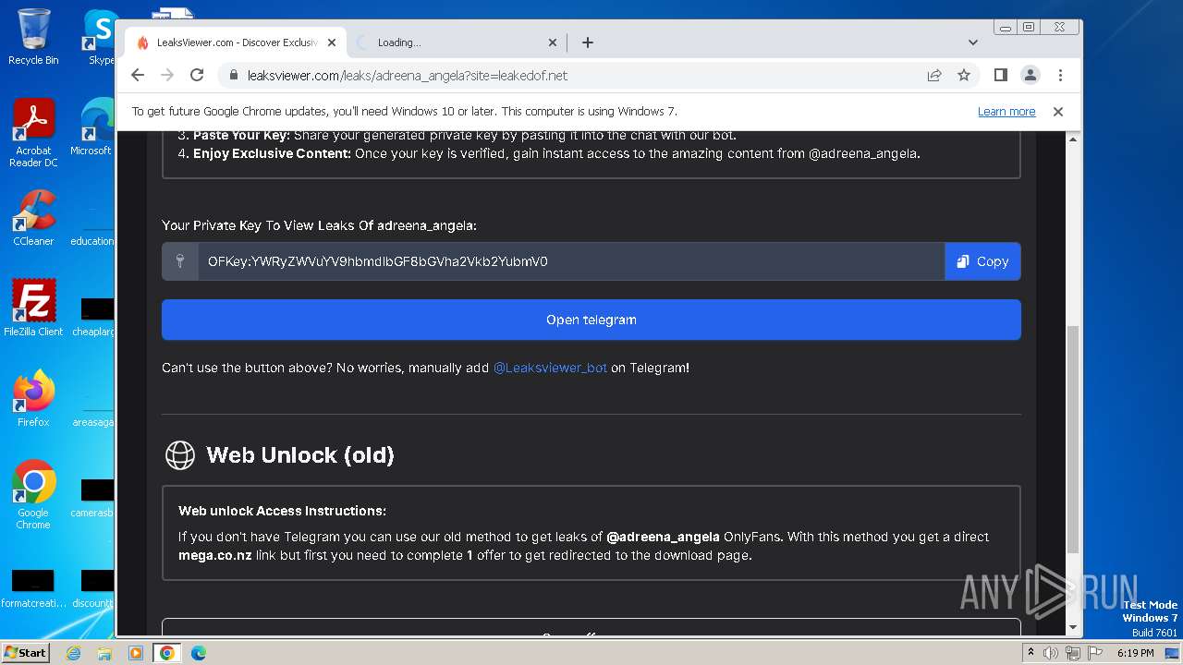1183x665 pixels.
Task: Open Recycle Bin on desktop
Action: click(33, 37)
